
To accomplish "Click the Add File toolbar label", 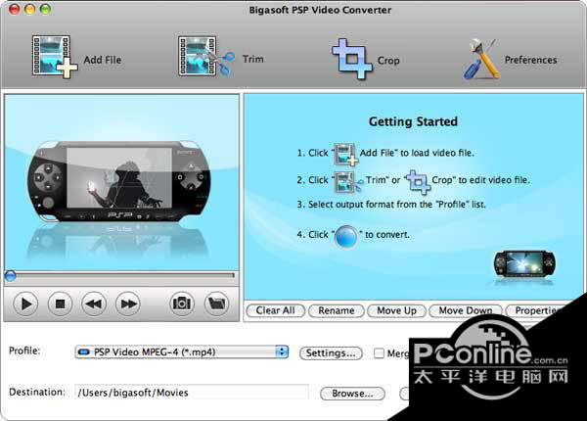I will [x=103, y=60].
